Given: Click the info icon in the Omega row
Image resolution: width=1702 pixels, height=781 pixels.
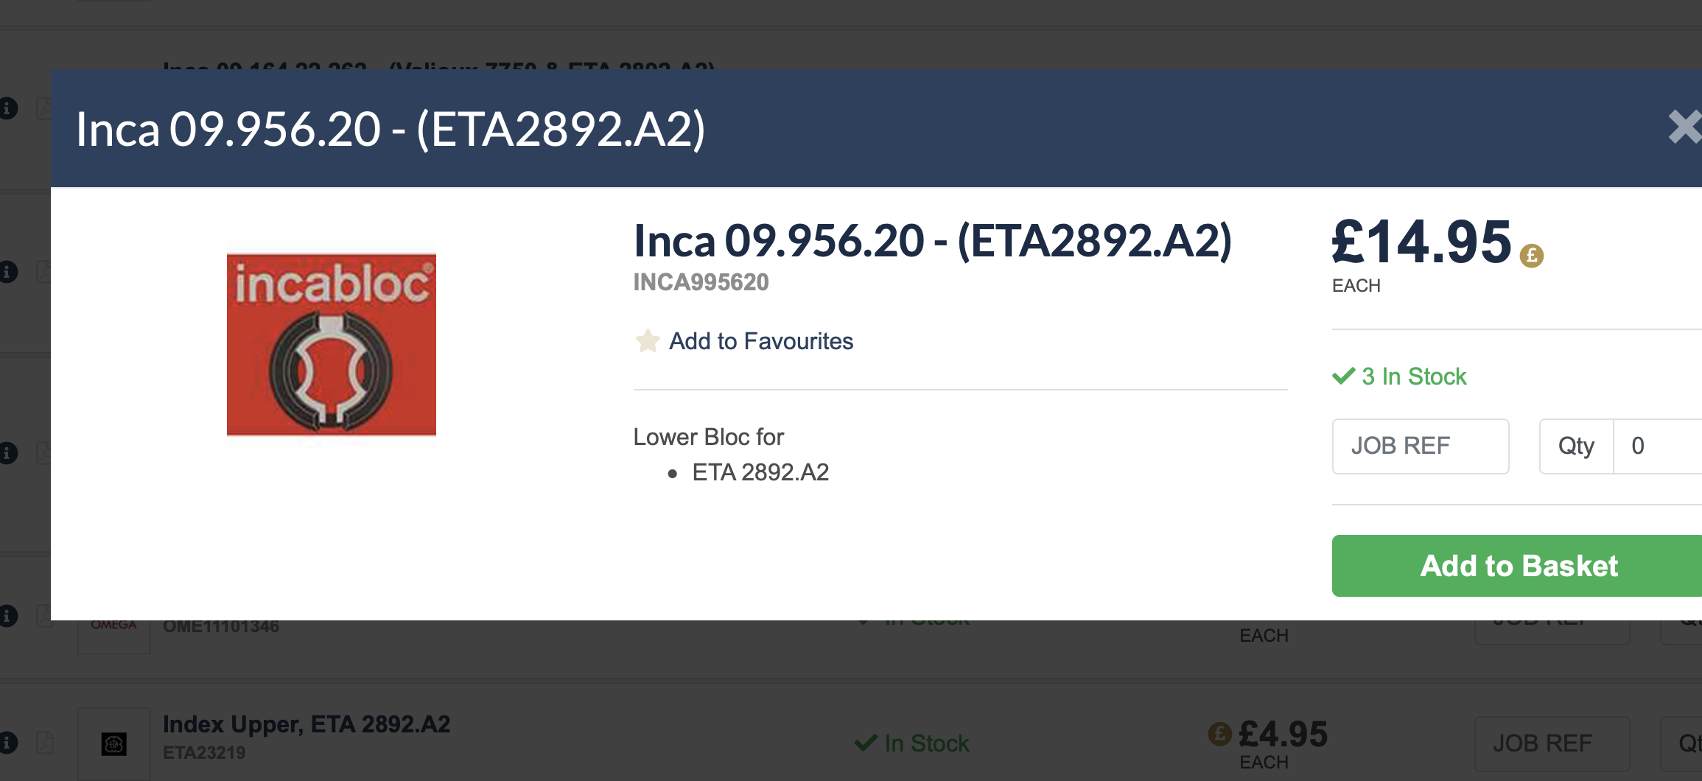Looking at the screenshot, I should [x=8, y=616].
